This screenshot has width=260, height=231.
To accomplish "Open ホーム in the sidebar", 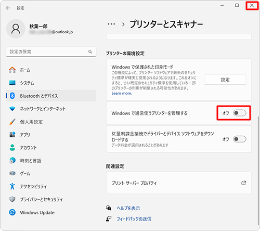I will [x=51, y=70].
